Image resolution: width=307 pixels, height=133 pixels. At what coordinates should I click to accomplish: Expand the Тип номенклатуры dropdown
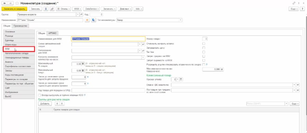point(180,20)
